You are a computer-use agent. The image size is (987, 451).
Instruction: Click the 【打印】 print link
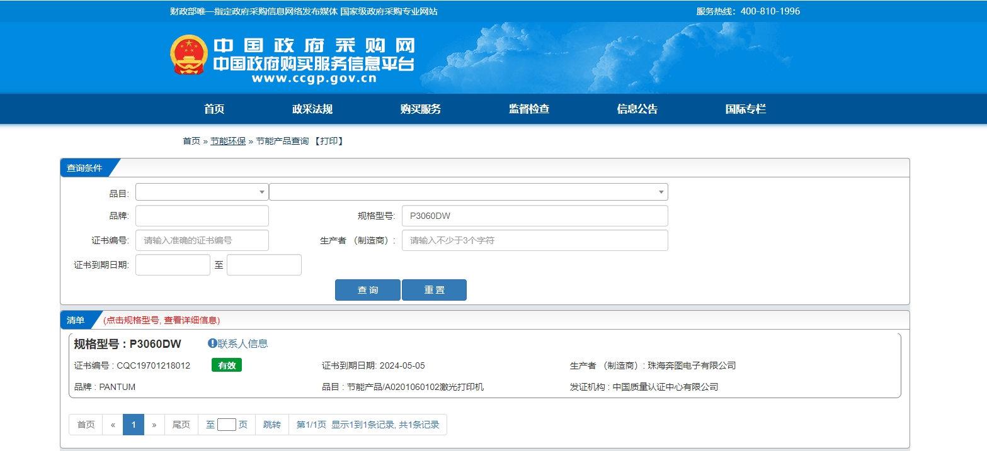[x=328, y=141]
